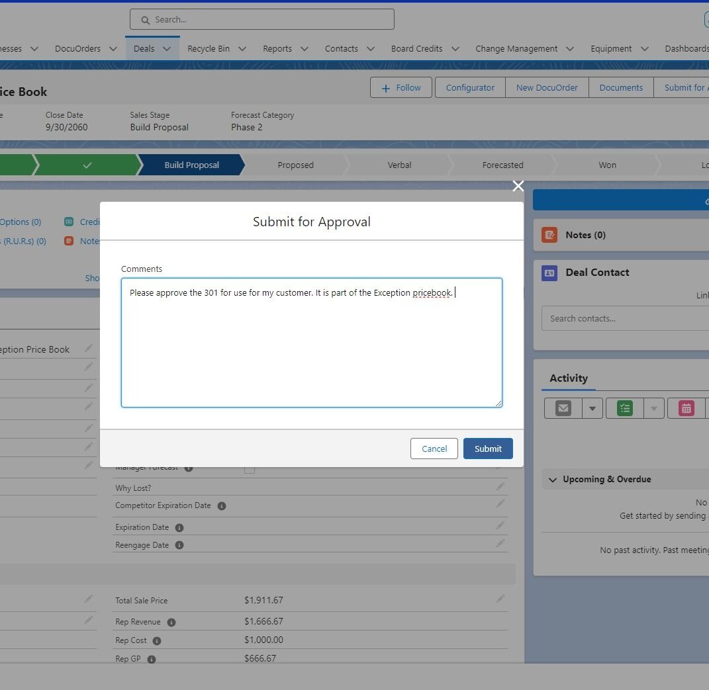Screen dimensions: 709x690
Task: Click the new event calendar icon
Action: (x=686, y=408)
